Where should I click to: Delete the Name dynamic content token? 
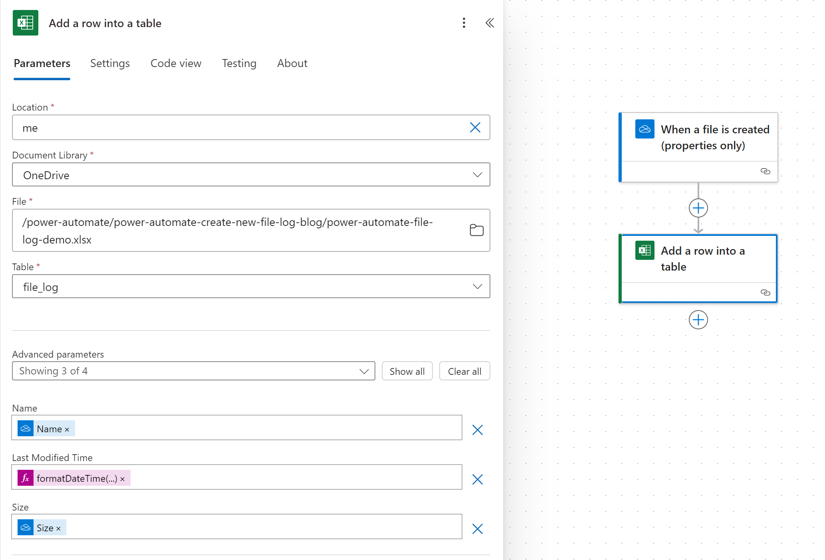tap(67, 429)
